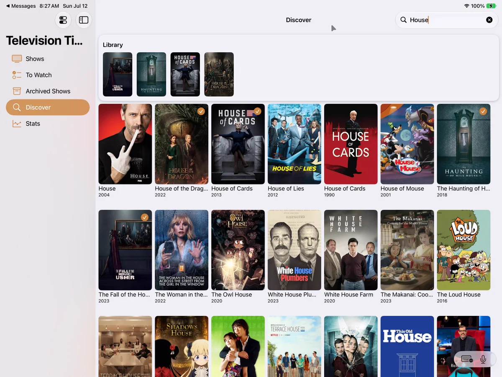Open House of Cards 1990 poster
502x377 pixels.
351,144
